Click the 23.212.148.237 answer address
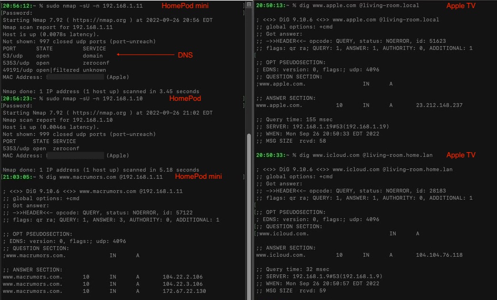Image resolution: width=497 pixels, height=300 pixels. 439,105
